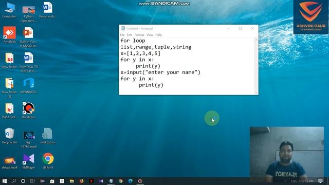Open Firefox from the taskbar
This screenshot has width=329, height=185.
[81, 181]
